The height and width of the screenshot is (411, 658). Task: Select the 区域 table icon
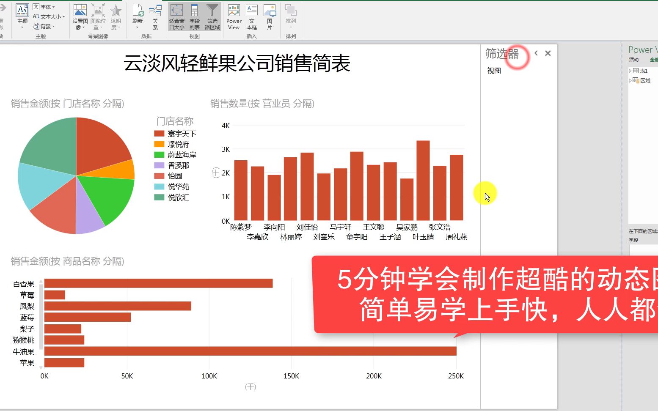[x=636, y=80]
